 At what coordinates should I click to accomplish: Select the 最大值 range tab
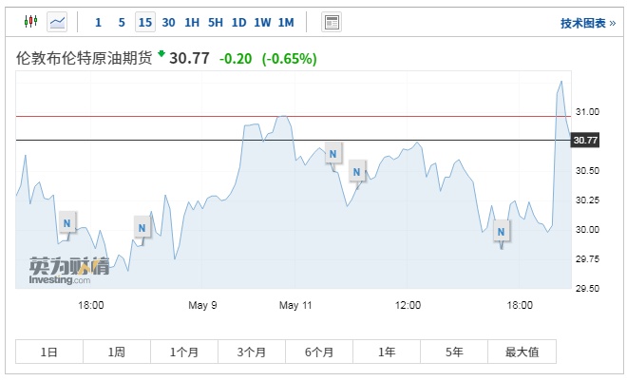pos(522,352)
